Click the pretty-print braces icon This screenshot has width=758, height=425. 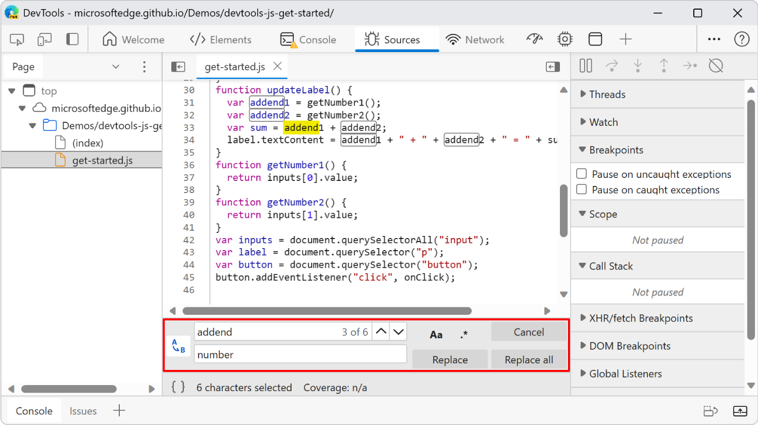tap(178, 387)
